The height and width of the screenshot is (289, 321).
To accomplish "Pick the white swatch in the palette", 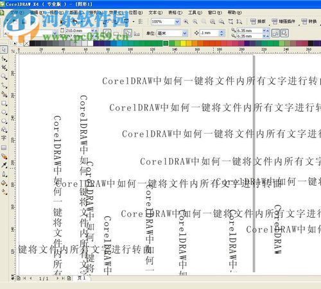I will click(x=91, y=44).
